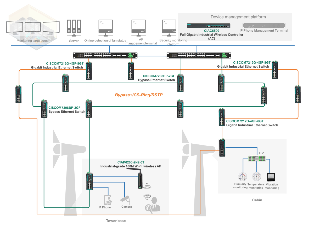Select the Cabin switch connected to PLC

click(x=222, y=148)
